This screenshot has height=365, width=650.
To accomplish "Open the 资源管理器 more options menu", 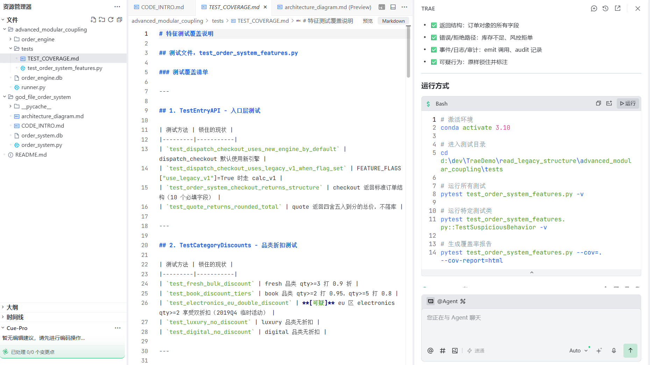I will [x=117, y=7].
